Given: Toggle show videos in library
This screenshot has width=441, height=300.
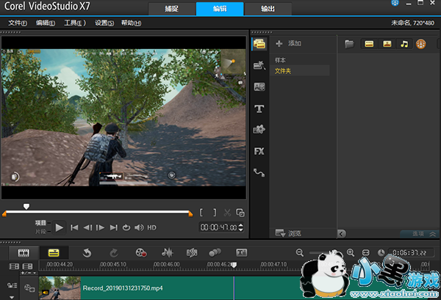Looking at the screenshot, I should [369, 44].
